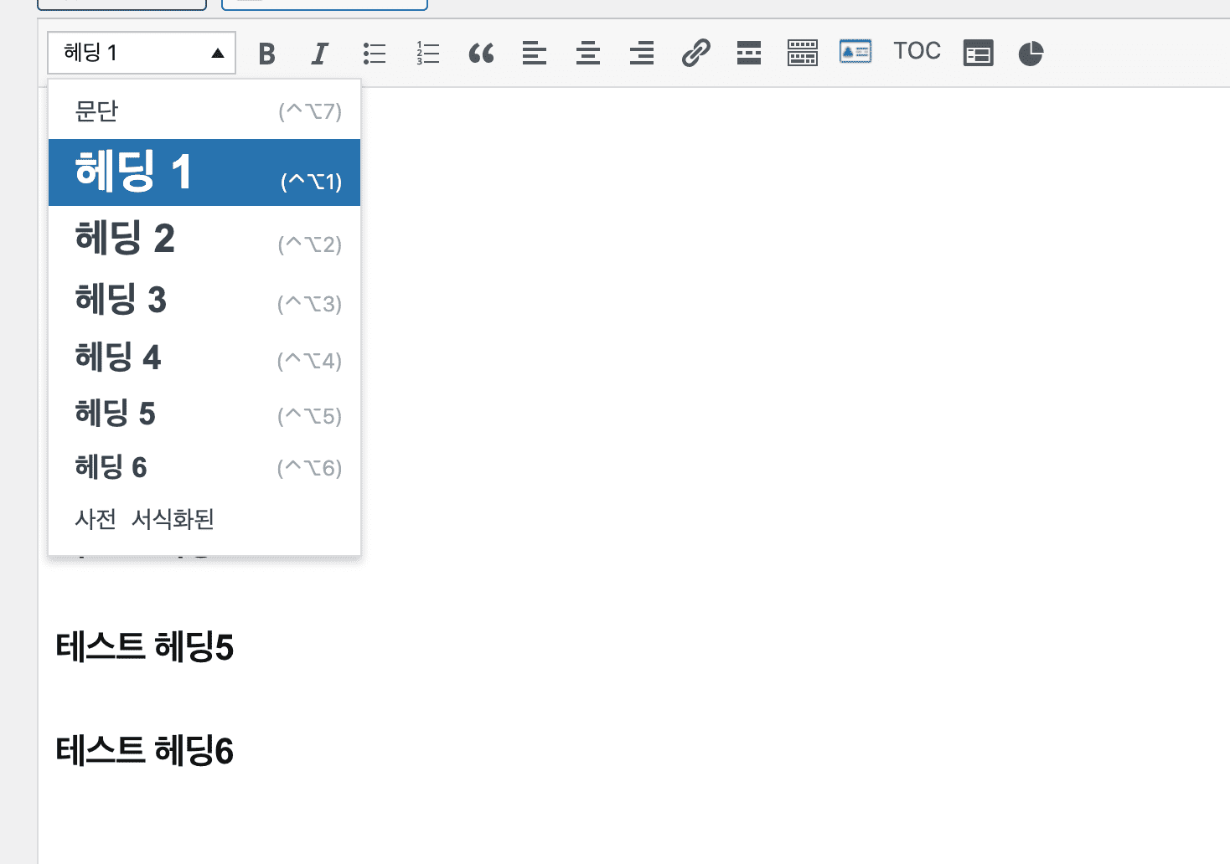Align text center
The width and height of the screenshot is (1230, 864).
tap(588, 54)
